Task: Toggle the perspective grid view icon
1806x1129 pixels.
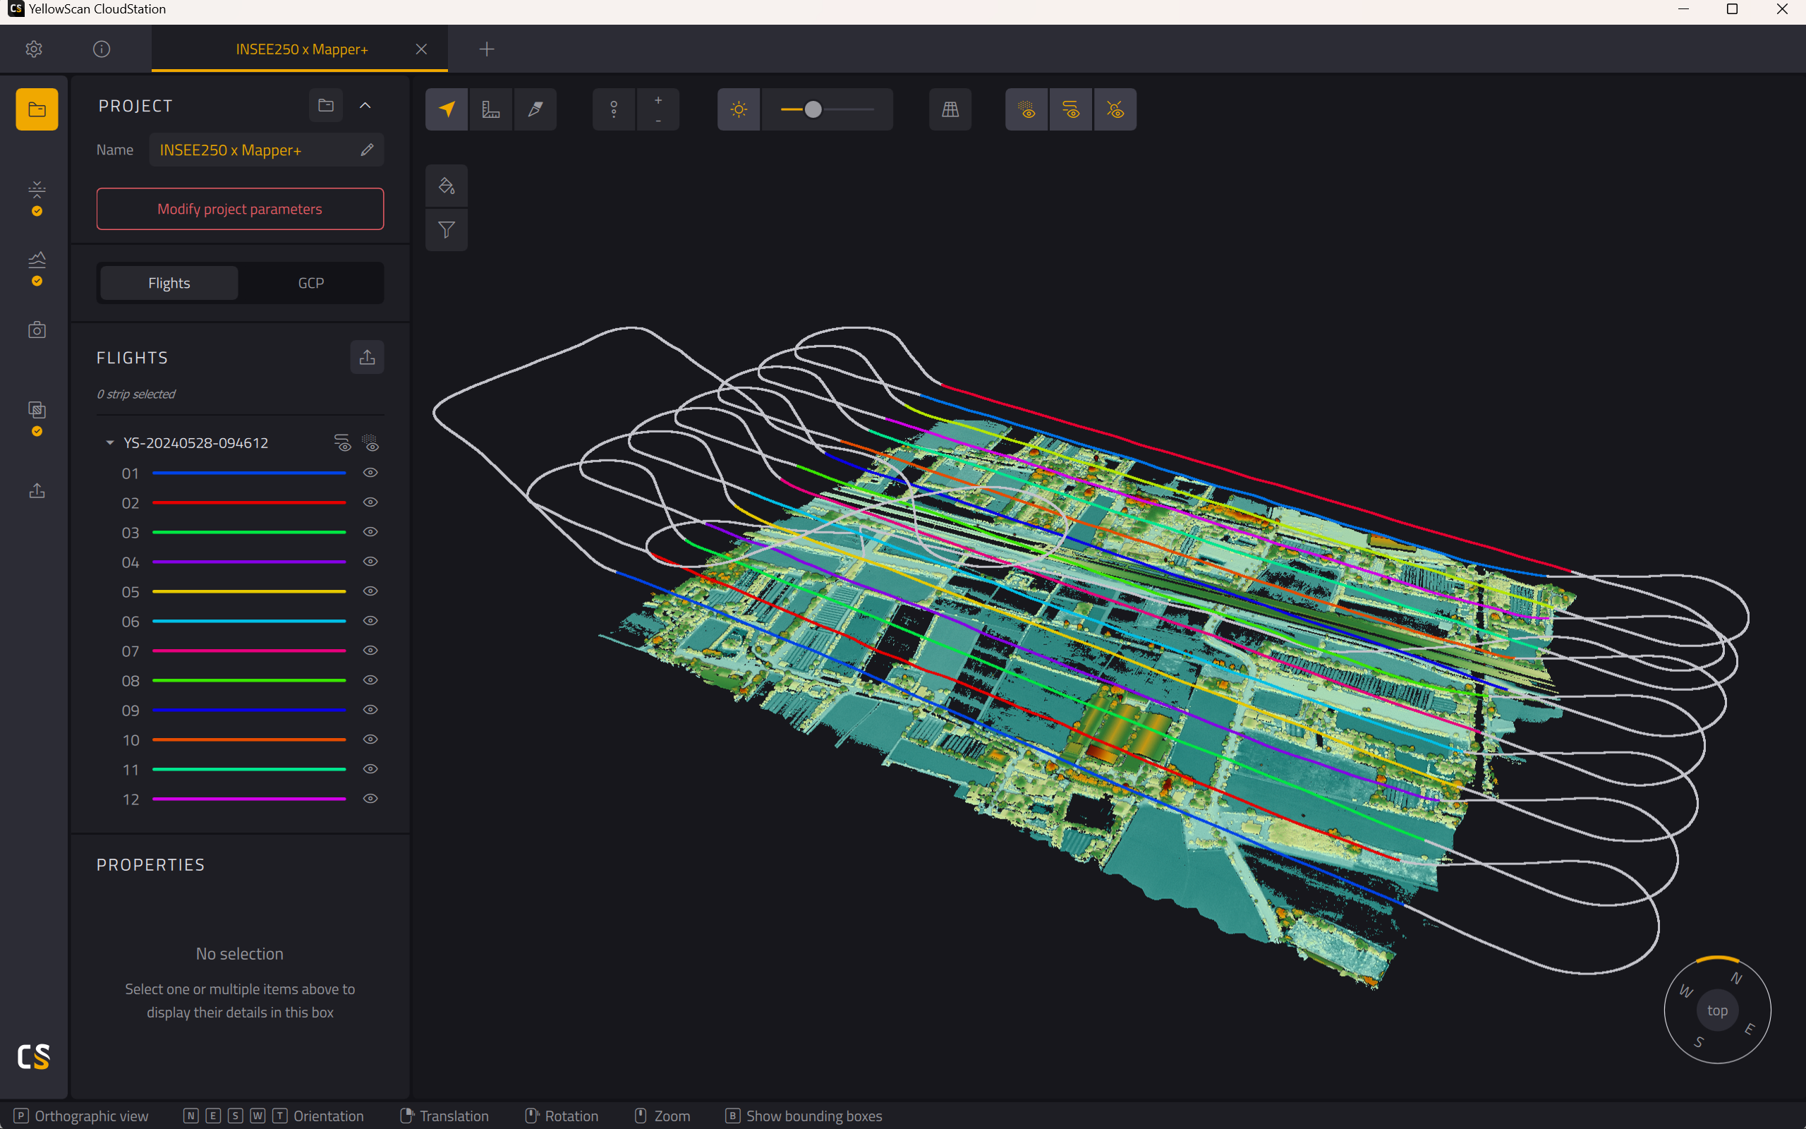Action: pos(950,110)
